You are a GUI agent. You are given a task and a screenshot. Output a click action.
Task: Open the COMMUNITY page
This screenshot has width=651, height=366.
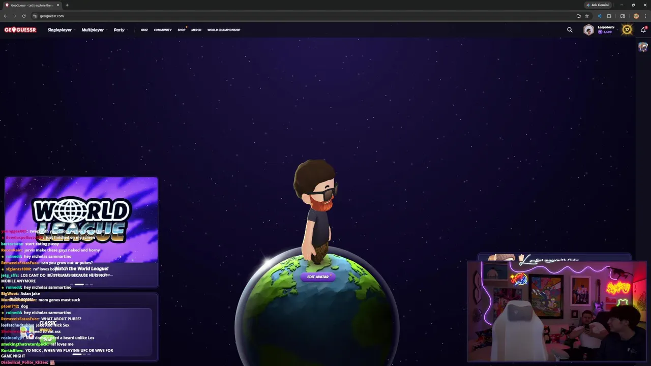pyautogui.click(x=163, y=30)
